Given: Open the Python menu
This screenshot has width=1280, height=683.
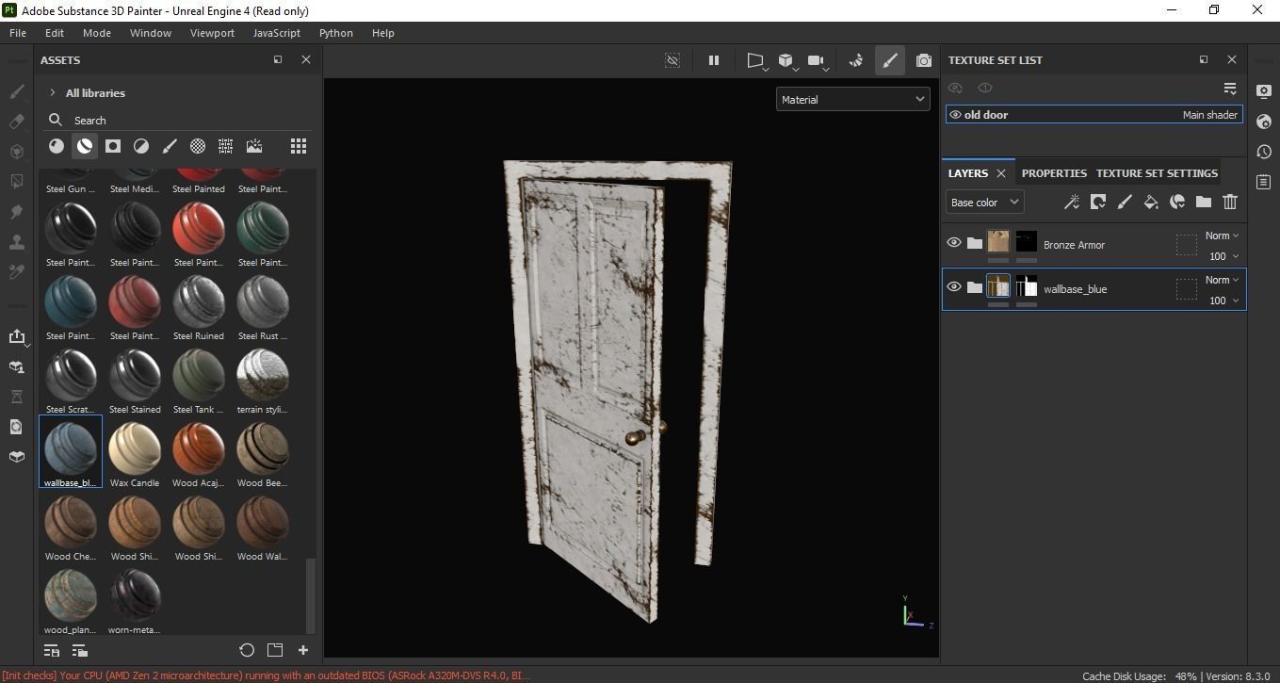Looking at the screenshot, I should (336, 32).
